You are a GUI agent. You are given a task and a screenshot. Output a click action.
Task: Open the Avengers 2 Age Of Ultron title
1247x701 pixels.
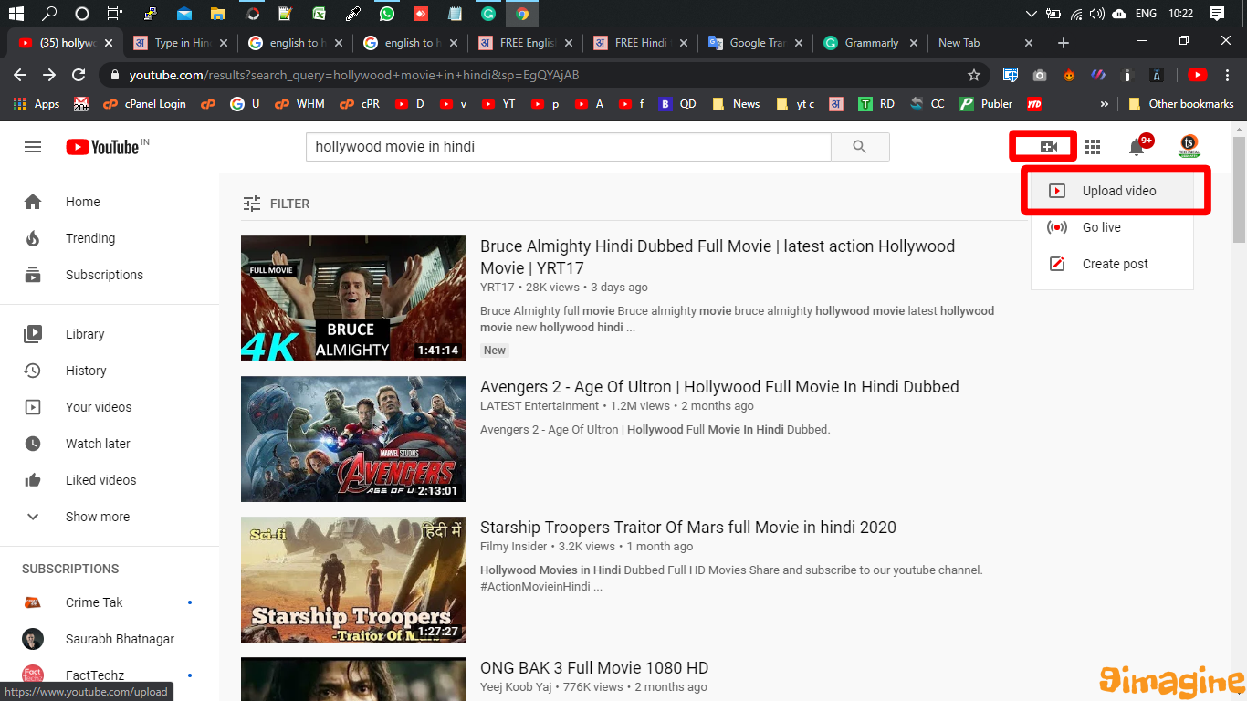tap(719, 387)
